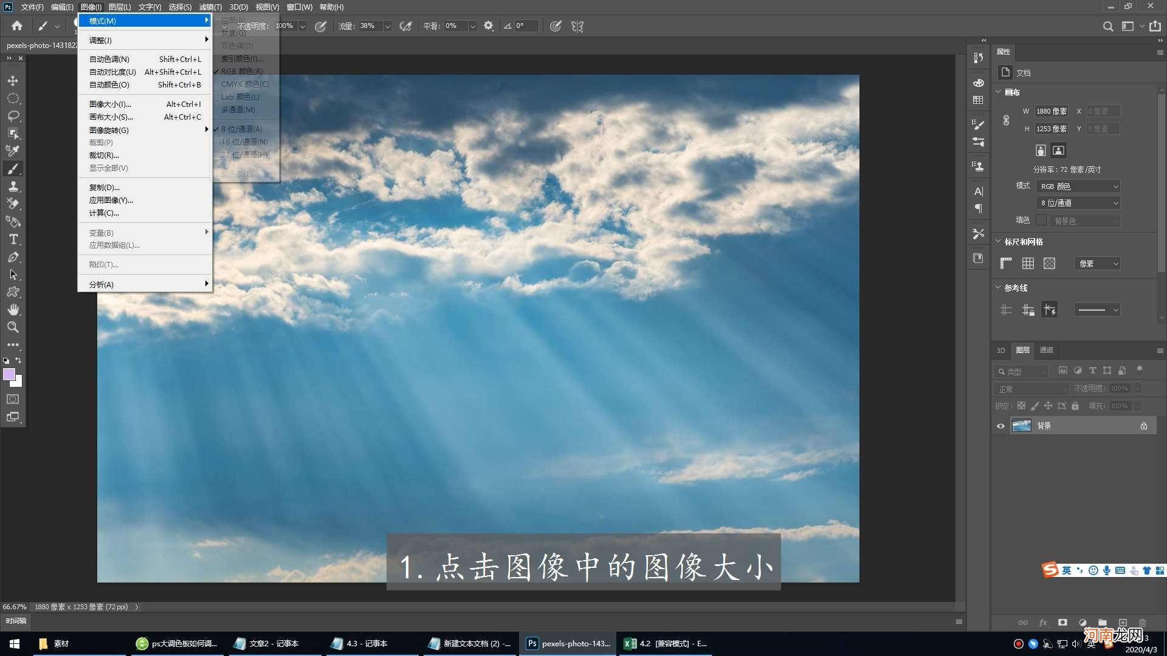
Task: Select the Eyedropper tool
Action: tap(13, 151)
